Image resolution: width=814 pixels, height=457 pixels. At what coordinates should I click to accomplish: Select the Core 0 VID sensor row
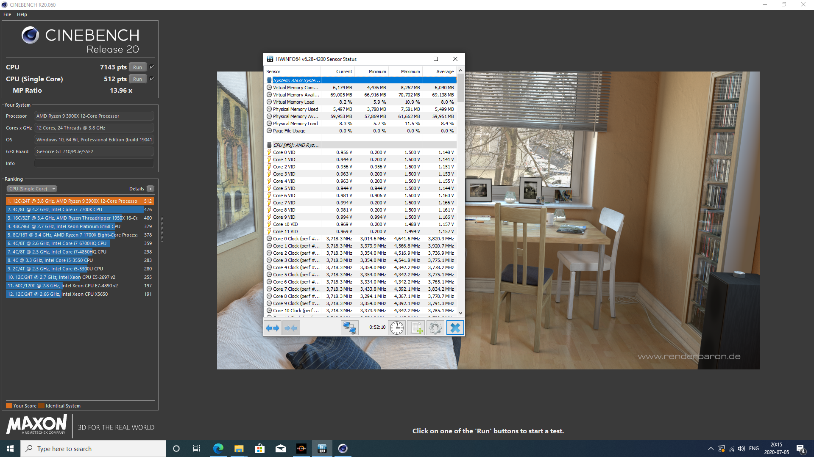[x=360, y=152]
